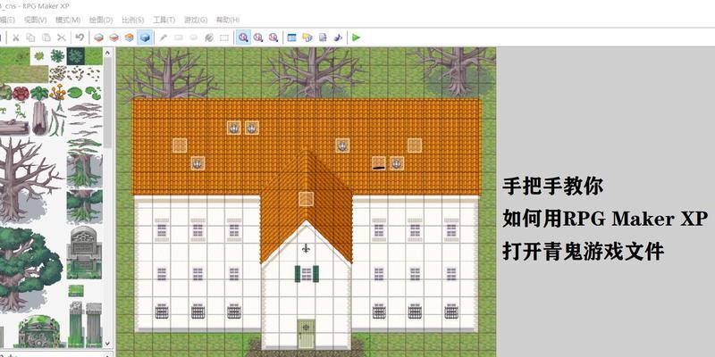Pick the red flower tile
The height and width of the screenshot is (357, 715).
pyautogui.click(x=21, y=94)
